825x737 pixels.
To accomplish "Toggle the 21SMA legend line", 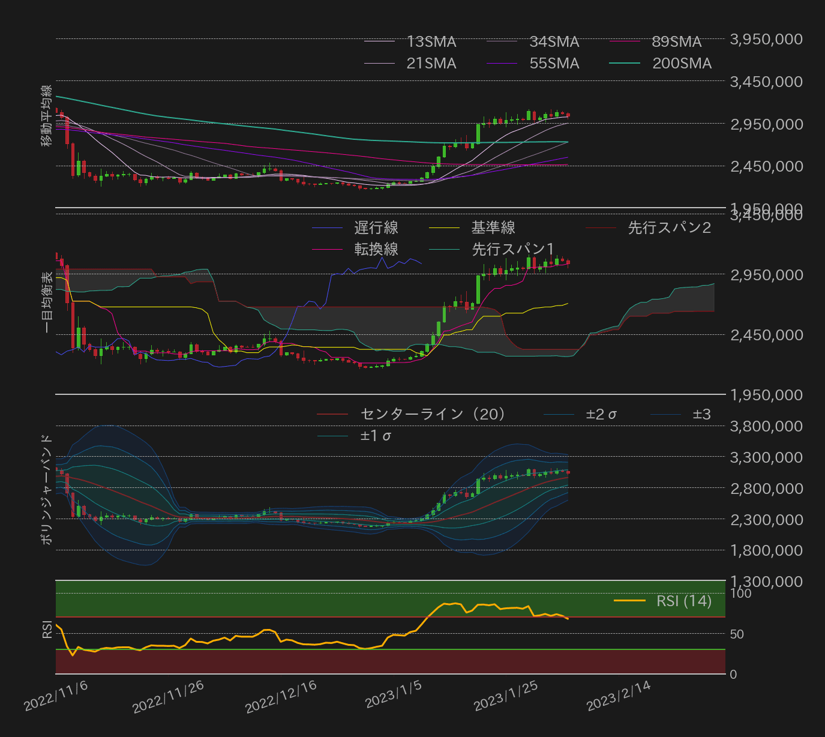I will [x=431, y=63].
